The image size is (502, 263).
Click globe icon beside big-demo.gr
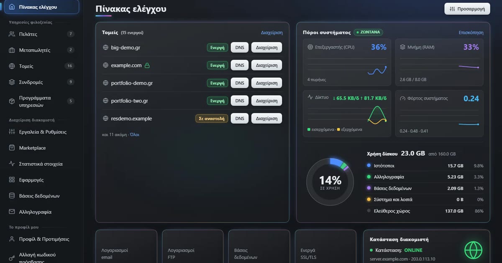coord(105,48)
